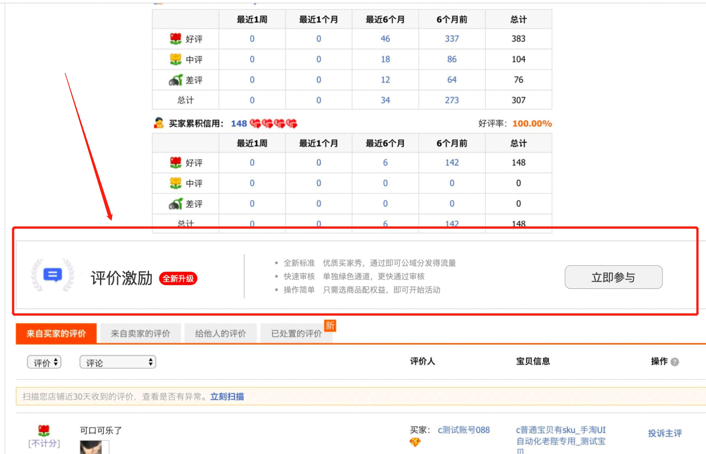
Task: Expand the 评论 filter dropdown
Action: (x=118, y=362)
